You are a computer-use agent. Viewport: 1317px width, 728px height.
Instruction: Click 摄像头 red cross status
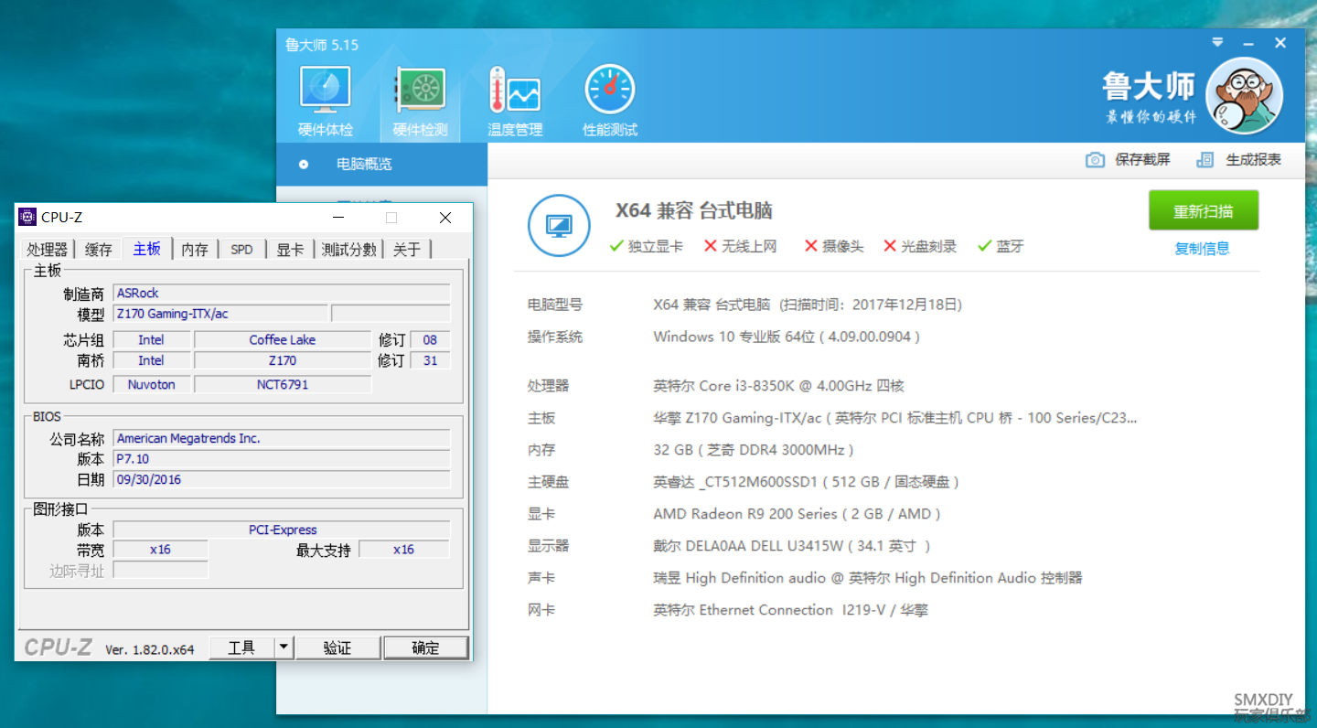pyautogui.click(x=833, y=246)
